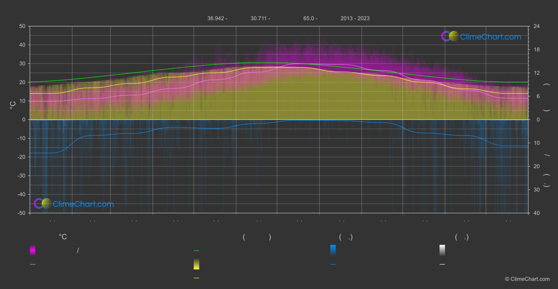Click the blue gradient legend swatch
Image resolution: width=558 pixels, height=289 pixels.
pyautogui.click(x=333, y=250)
